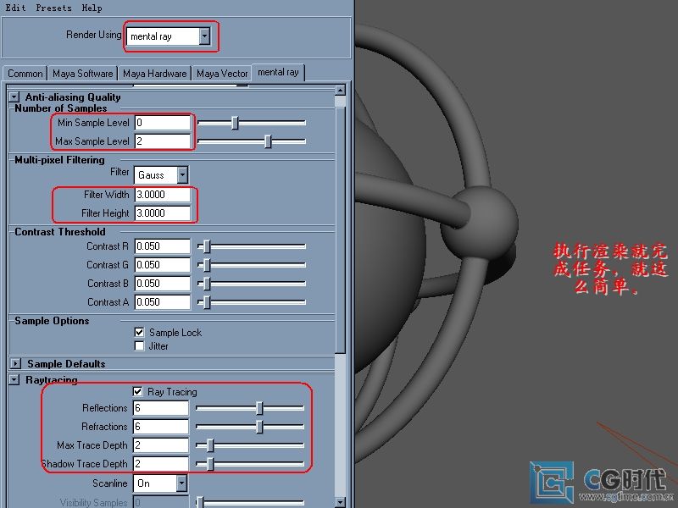Viewport: 678px width, 508px height.
Task: Click the Filter Height input field
Action: [162, 213]
